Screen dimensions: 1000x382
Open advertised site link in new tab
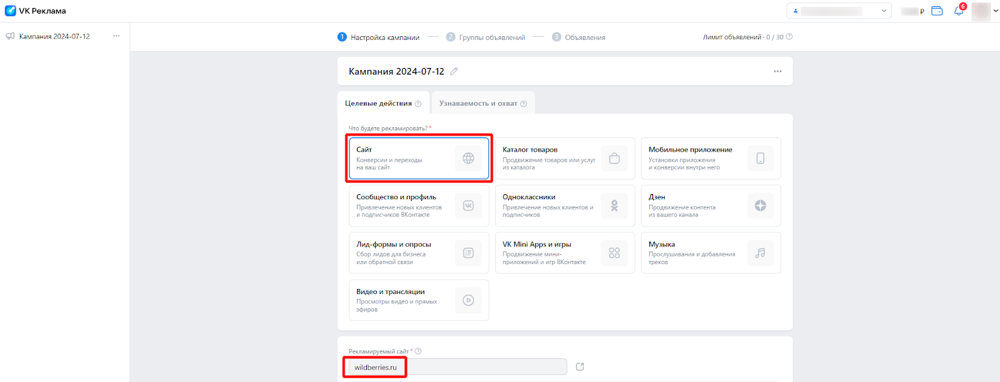580,366
